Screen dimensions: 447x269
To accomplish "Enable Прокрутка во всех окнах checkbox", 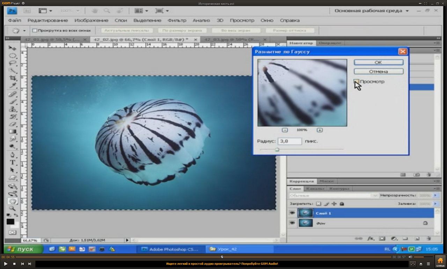I will pyautogui.click(x=35, y=30).
